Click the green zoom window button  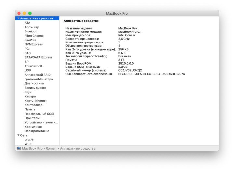pyautogui.click(x=30, y=13)
